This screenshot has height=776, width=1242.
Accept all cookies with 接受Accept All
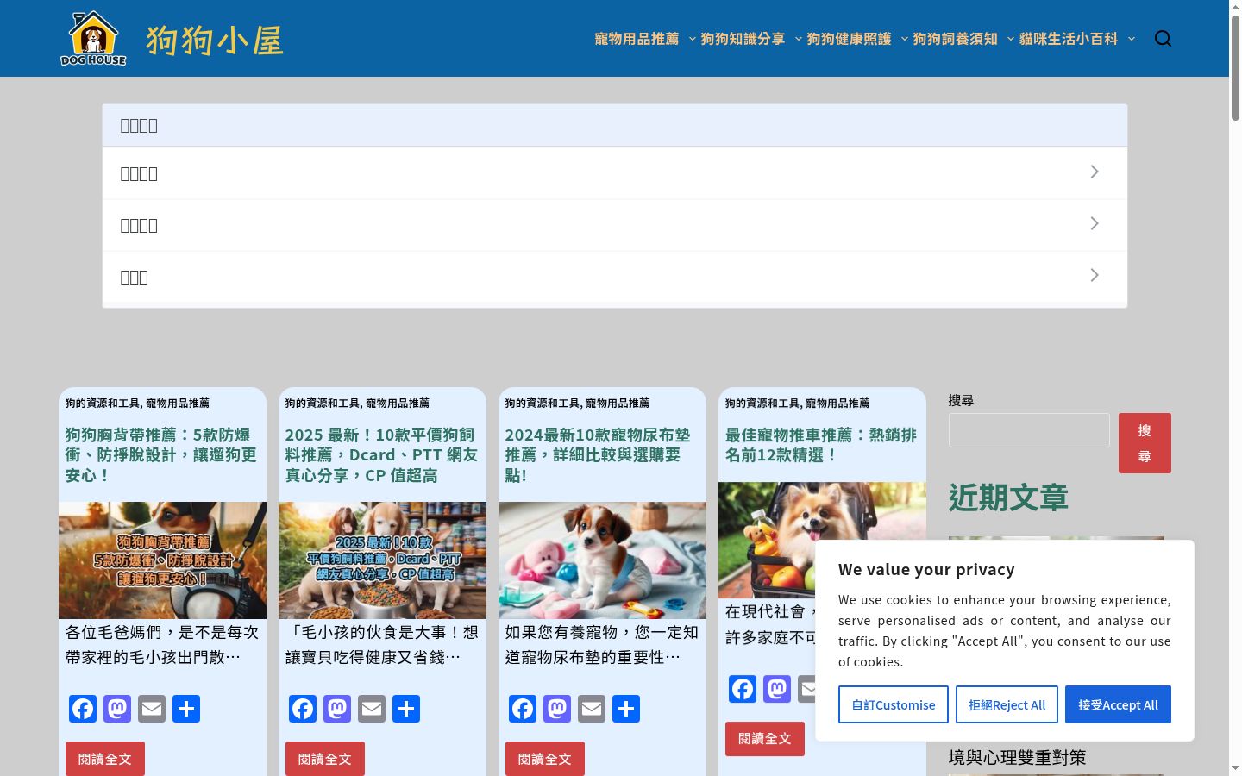coord(1118,704)
